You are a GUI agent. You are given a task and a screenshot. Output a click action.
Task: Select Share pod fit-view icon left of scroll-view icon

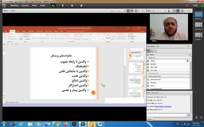tap(128, 11)
